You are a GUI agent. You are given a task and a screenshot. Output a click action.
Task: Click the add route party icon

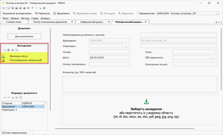[x=13, y=98]
